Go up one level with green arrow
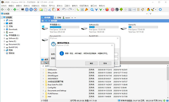Viewport: 169px width, 102px height. [15, 10]
